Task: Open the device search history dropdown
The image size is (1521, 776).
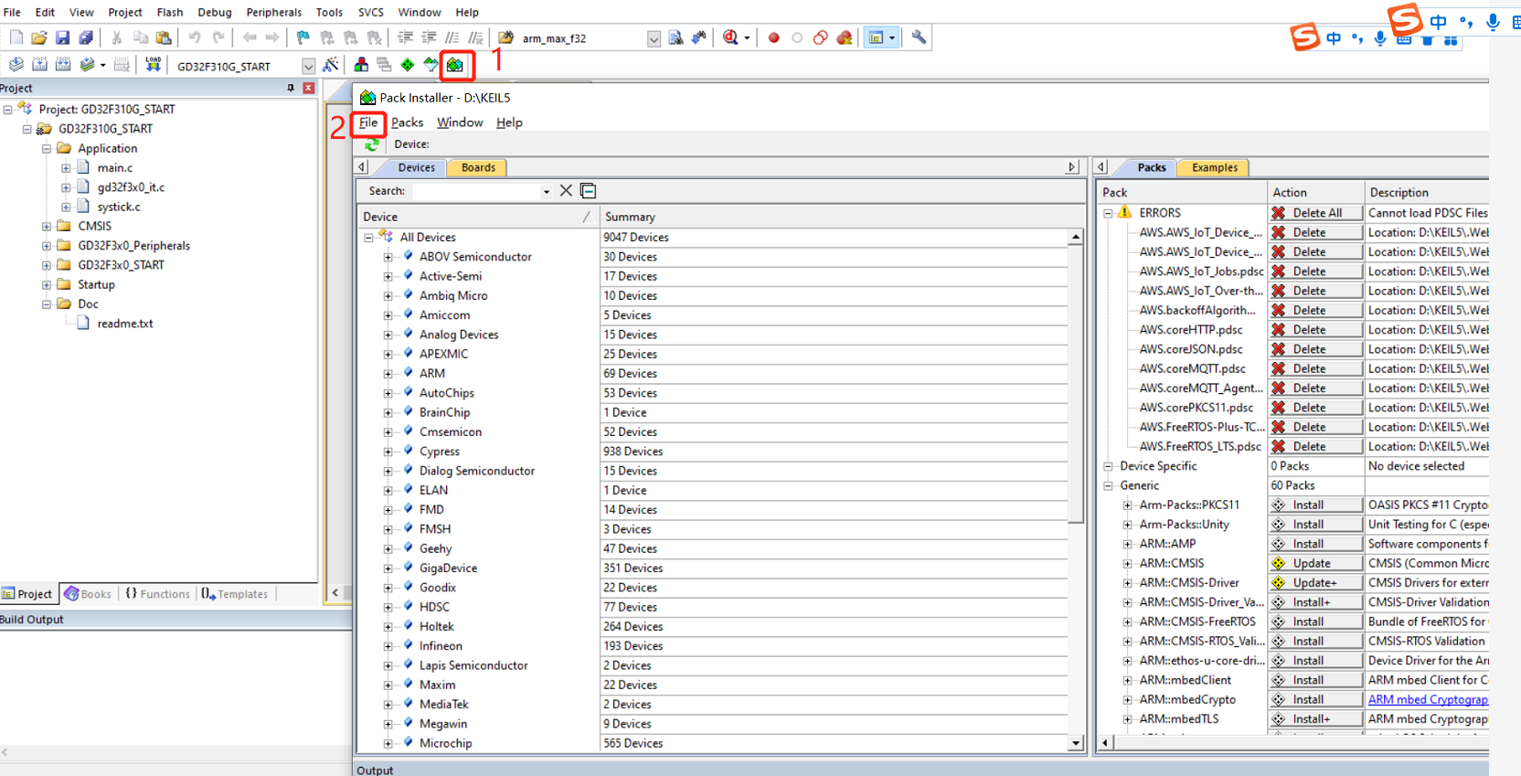Action: pyautogui.click(x=547, y=191)
